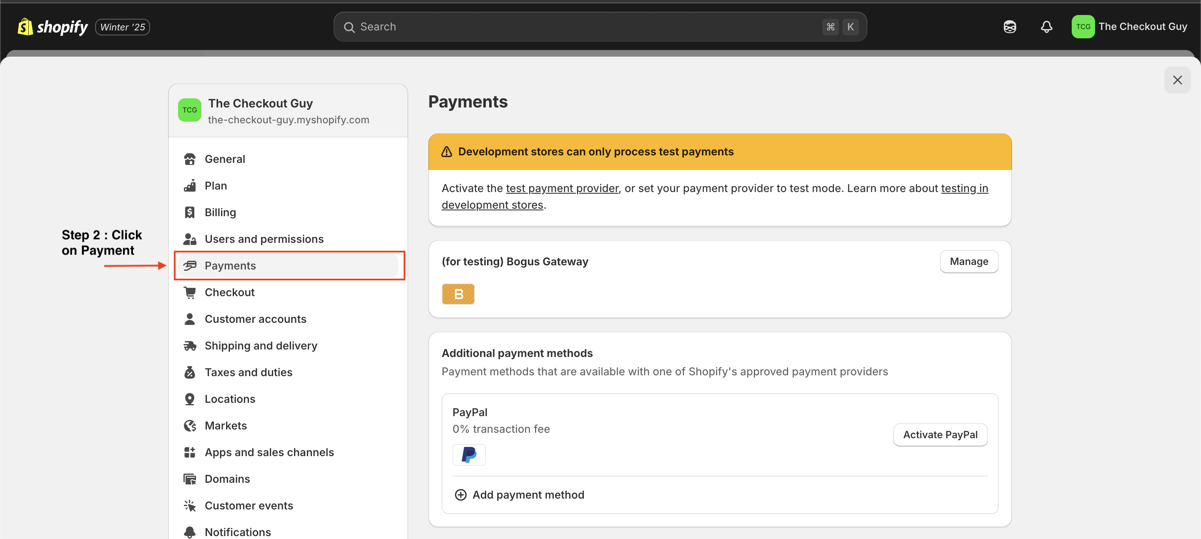This screenshot has height=539, width=1201.
Task: Click the plus circle add payment icon
Action: (x=460, y=495)
